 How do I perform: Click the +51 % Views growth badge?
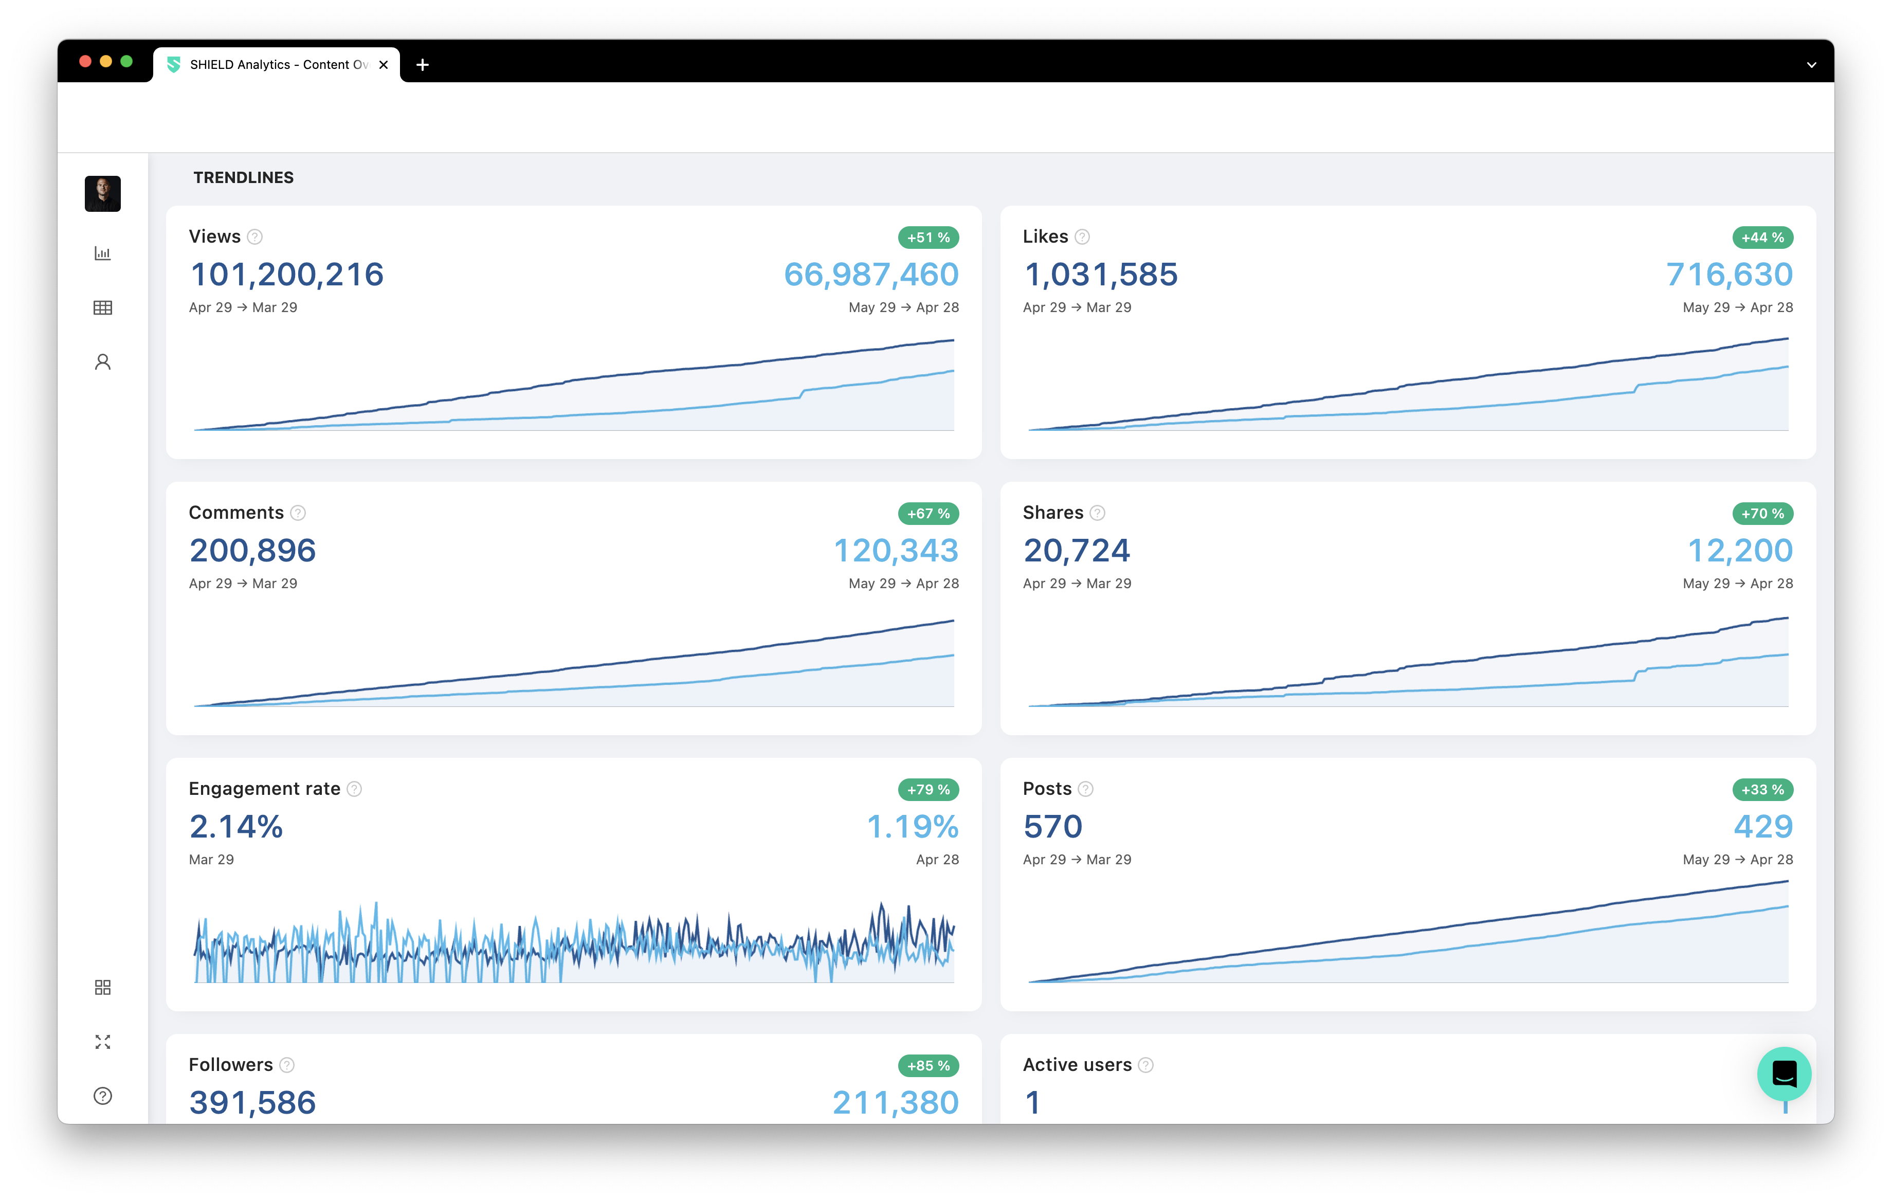(x=928, y=238)
